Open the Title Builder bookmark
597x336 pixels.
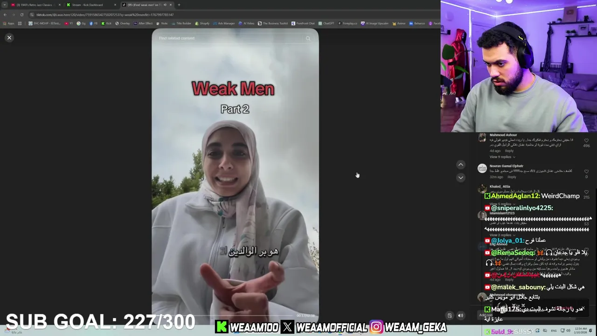182,23
